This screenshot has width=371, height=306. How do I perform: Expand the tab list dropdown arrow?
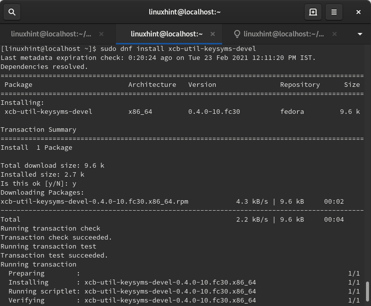pos(360,34)
